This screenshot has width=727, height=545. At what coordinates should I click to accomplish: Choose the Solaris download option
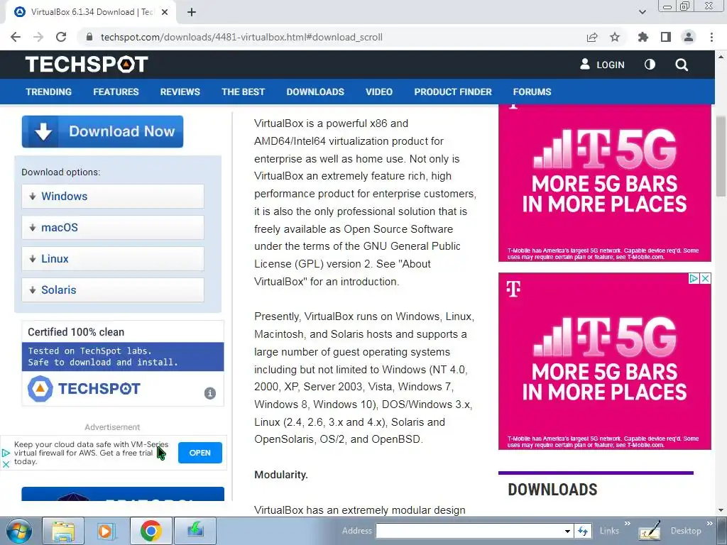113,290
